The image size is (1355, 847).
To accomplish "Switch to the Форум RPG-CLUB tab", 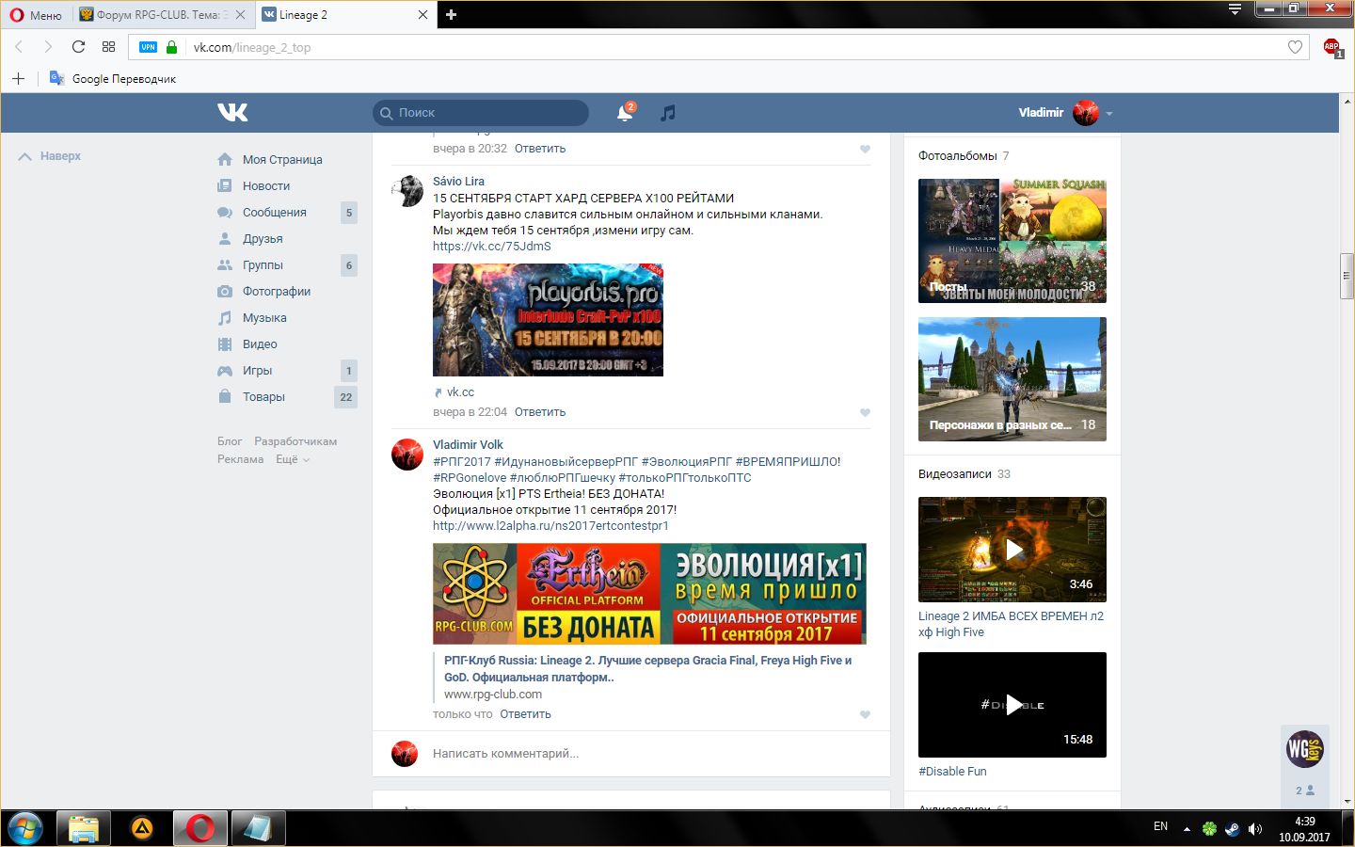I will (162, 15).
